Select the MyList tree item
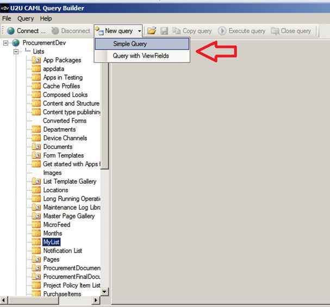The height and width of the screenshot is (307, 330). tap(51, 242)
